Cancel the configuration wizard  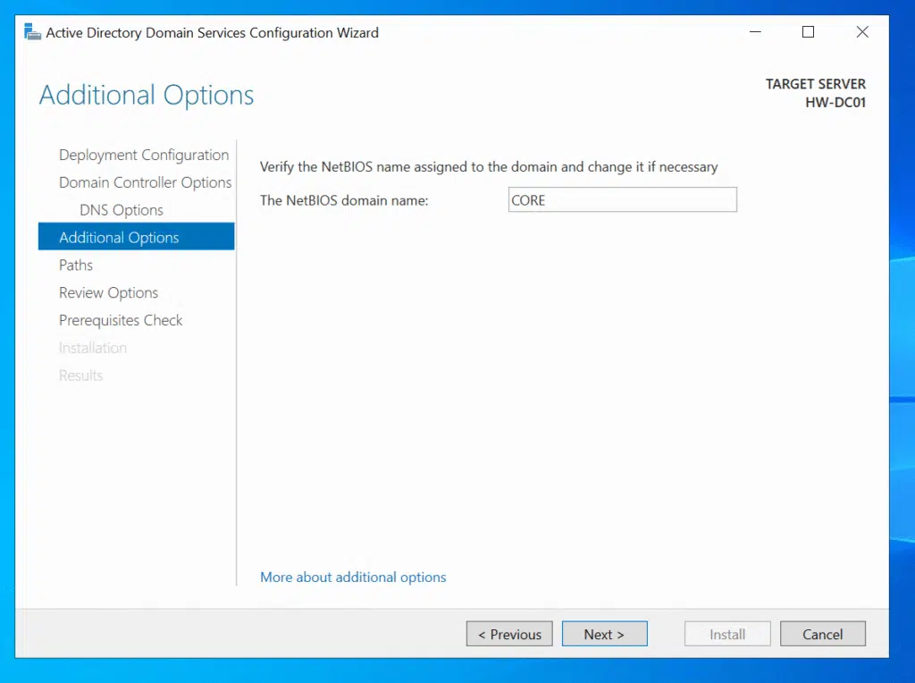(822, 635)
